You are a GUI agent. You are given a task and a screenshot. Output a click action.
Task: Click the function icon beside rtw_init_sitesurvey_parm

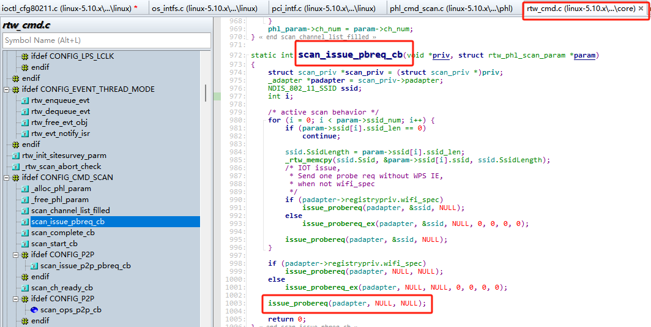pyautogui.click(x=16, y=156)
